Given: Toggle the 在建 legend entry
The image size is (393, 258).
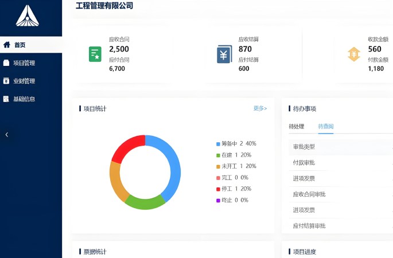Looking at the screenshot, I should pyautogui.click(x=233, y=155).
